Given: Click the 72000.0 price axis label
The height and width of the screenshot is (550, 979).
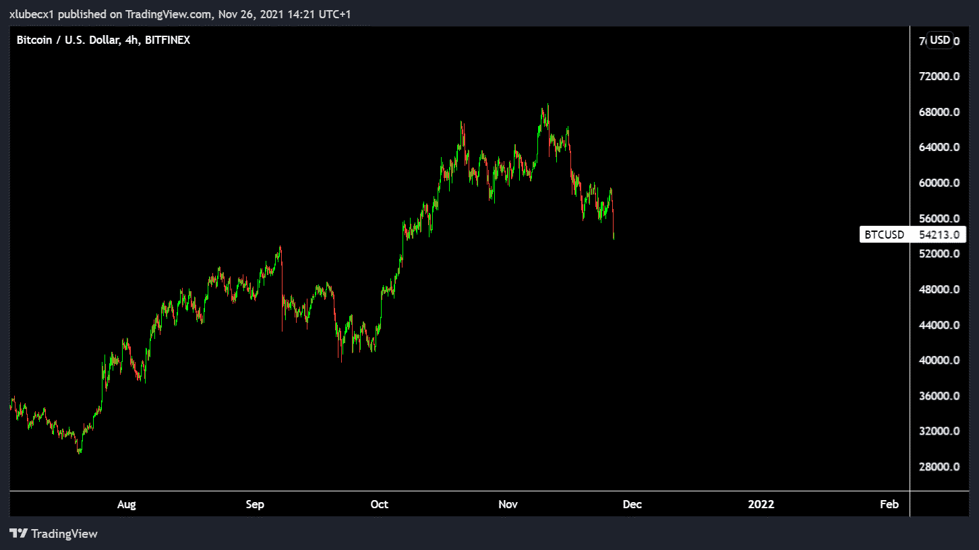Looking at the screenshot, I should coord(939,77).
